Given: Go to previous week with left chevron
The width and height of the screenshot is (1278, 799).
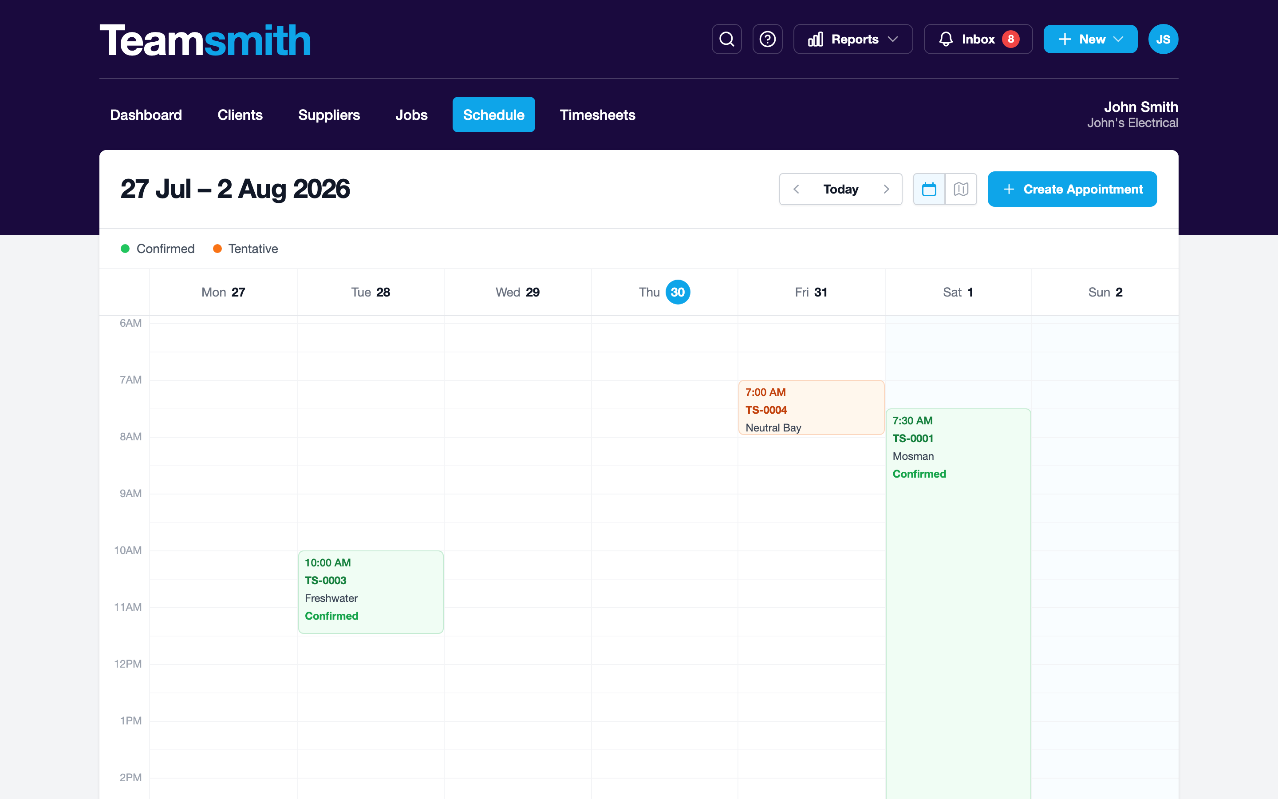Looking at the screenshot, I should (796, 189).
